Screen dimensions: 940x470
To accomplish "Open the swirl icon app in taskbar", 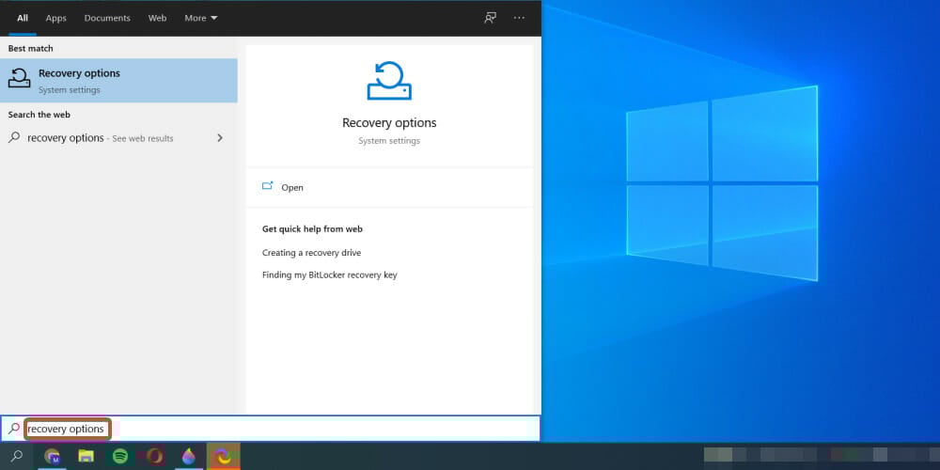I will pyautogui.click(x=224, y=457).
